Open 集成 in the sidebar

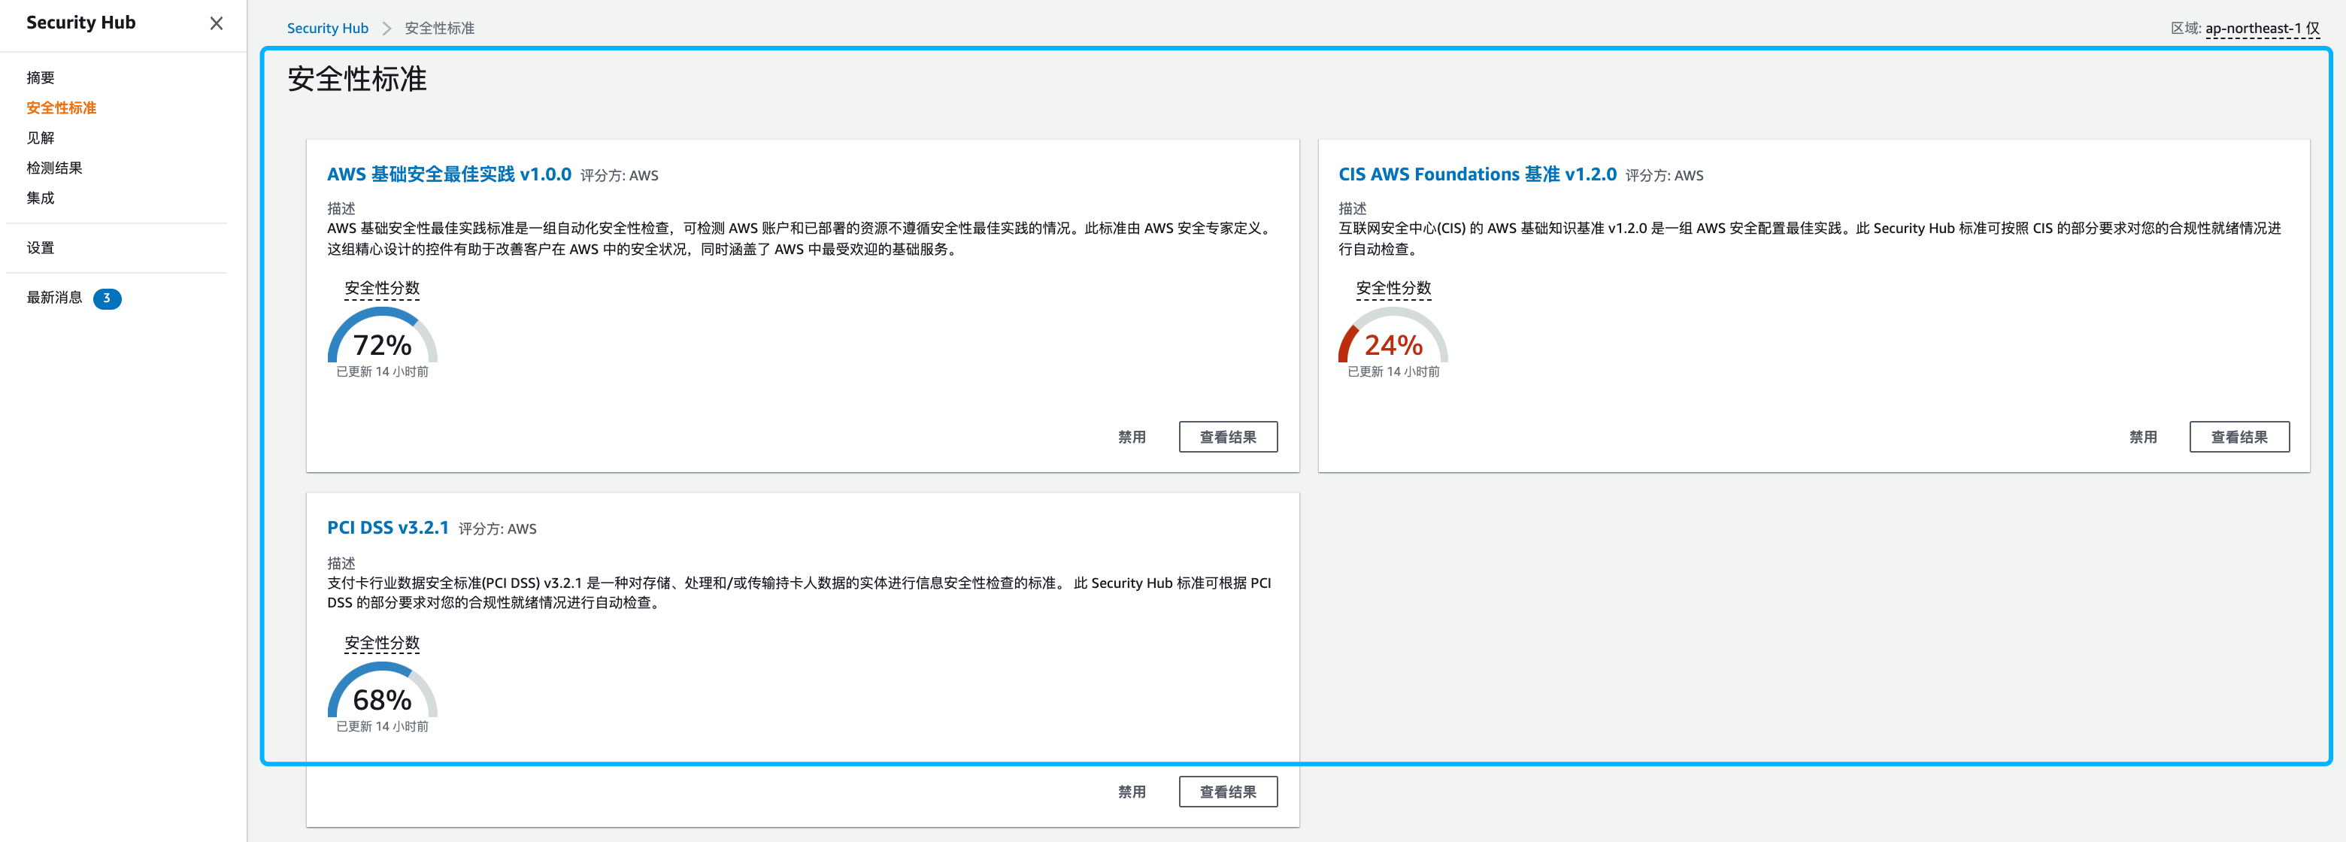click(x=40, y=198)
